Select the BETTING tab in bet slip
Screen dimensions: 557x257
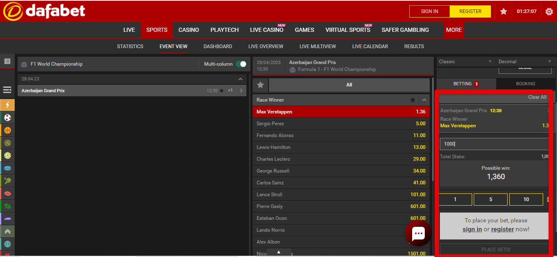[466, 84]
